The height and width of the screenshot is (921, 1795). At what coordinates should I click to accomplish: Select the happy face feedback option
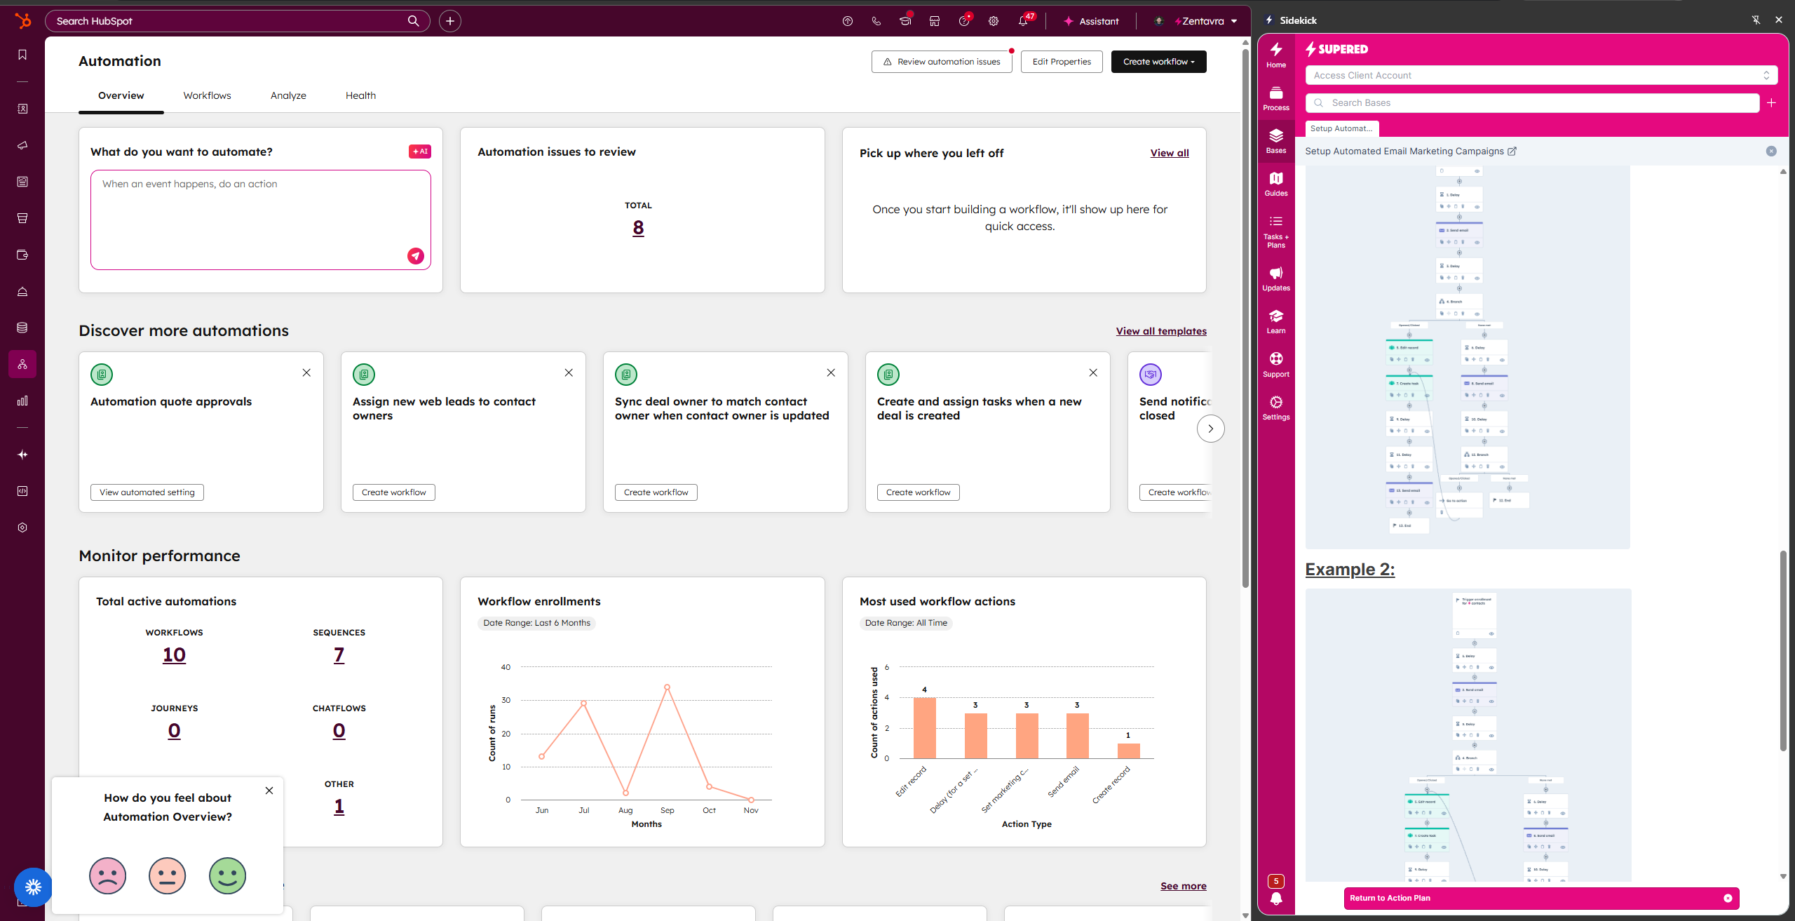(x=228, y=875)
